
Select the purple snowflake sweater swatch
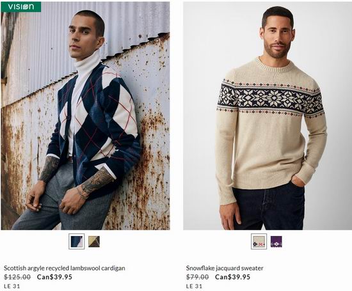click(276, 241)
